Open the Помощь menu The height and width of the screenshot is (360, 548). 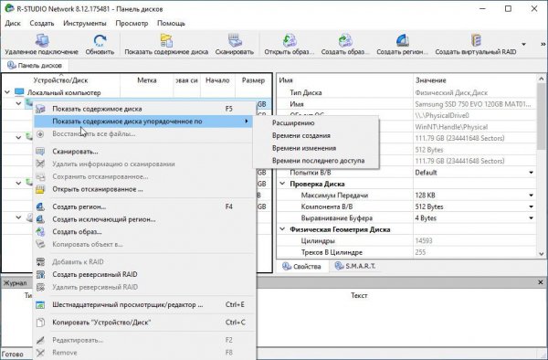pyautogui.click(x=171, y=24)
